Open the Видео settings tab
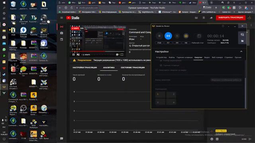Viewport: 255px width, 143px height. click(x=207, y=57)
